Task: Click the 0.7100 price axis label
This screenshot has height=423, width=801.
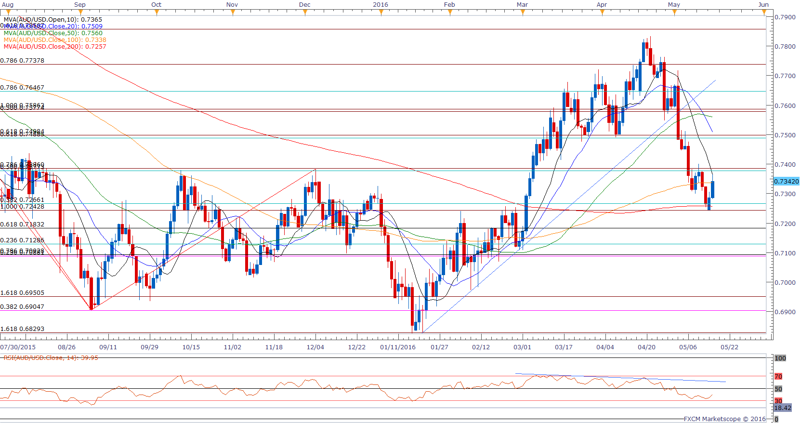Action: click(785, 253)
